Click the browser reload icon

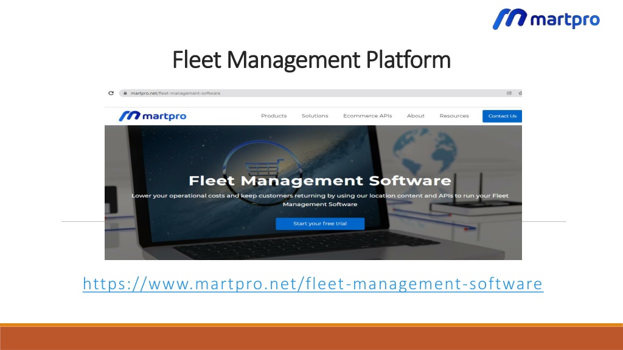[111, 93]
